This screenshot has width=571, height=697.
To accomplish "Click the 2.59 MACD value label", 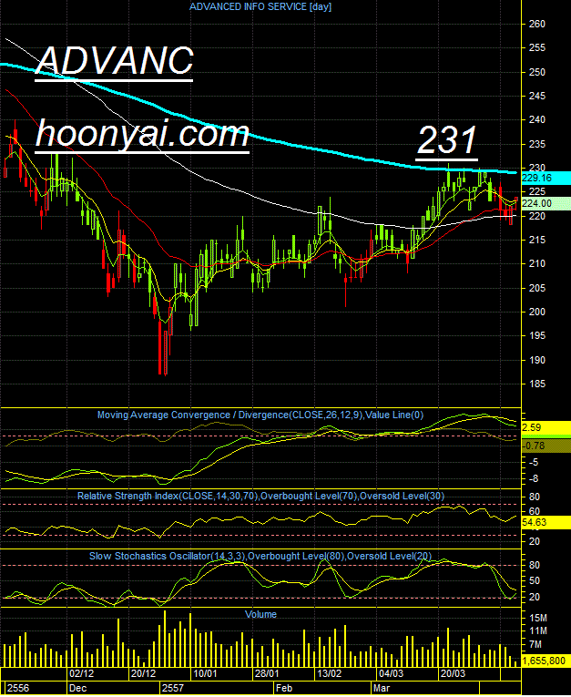I will click(546, 427).
